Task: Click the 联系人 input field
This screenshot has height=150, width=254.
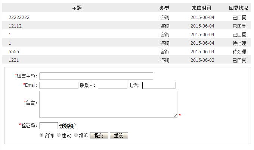Action: pos(112,85)
